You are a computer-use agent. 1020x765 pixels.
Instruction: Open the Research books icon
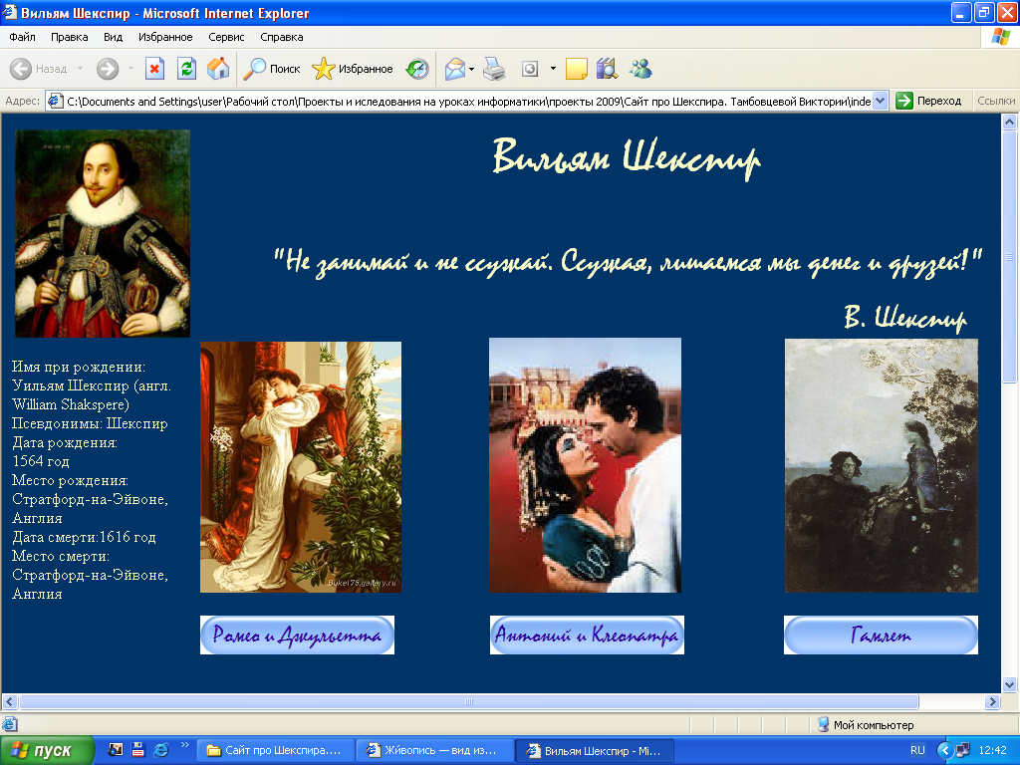point(607,69)
